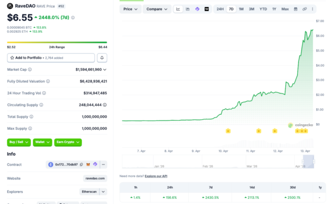Viewport: 327px width, 204px height.
Task: Open the TradingView chart icon
Action: point(207,9)
